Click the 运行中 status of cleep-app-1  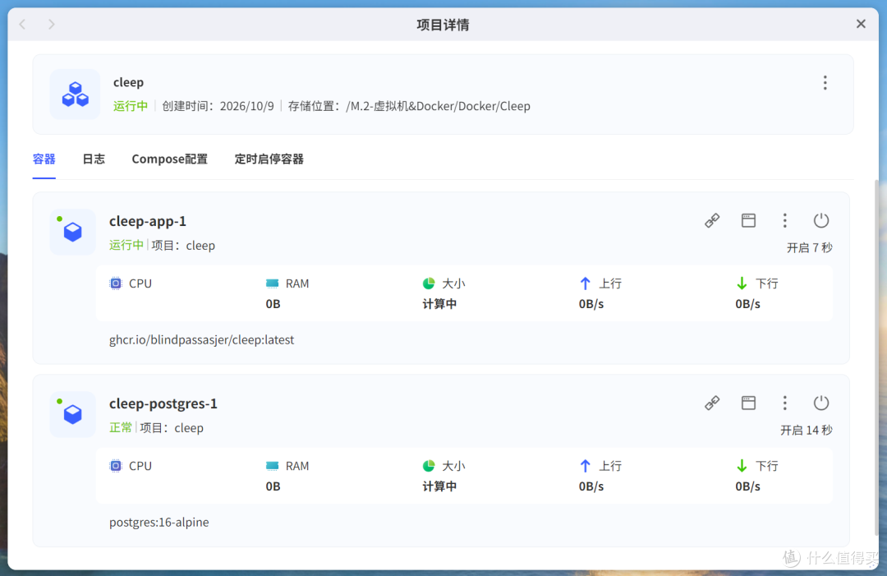(x=126, y=246)
